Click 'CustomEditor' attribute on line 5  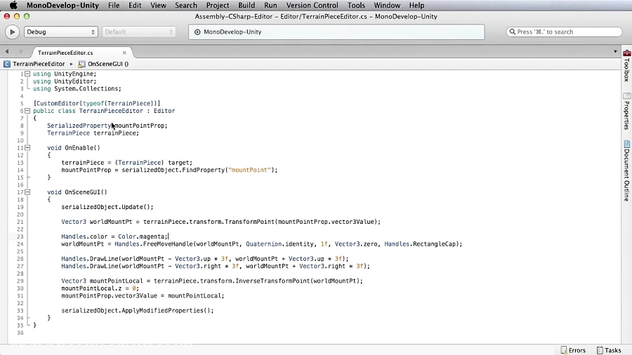pyautogui.click(x=58, y=103)
